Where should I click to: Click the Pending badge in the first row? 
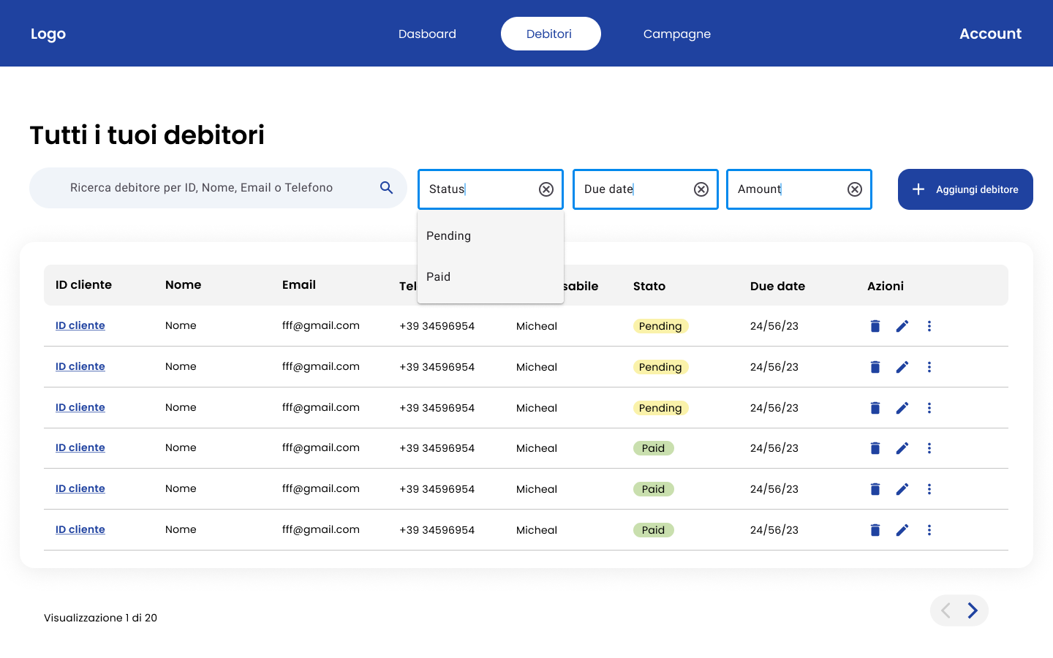click(660, 326)
